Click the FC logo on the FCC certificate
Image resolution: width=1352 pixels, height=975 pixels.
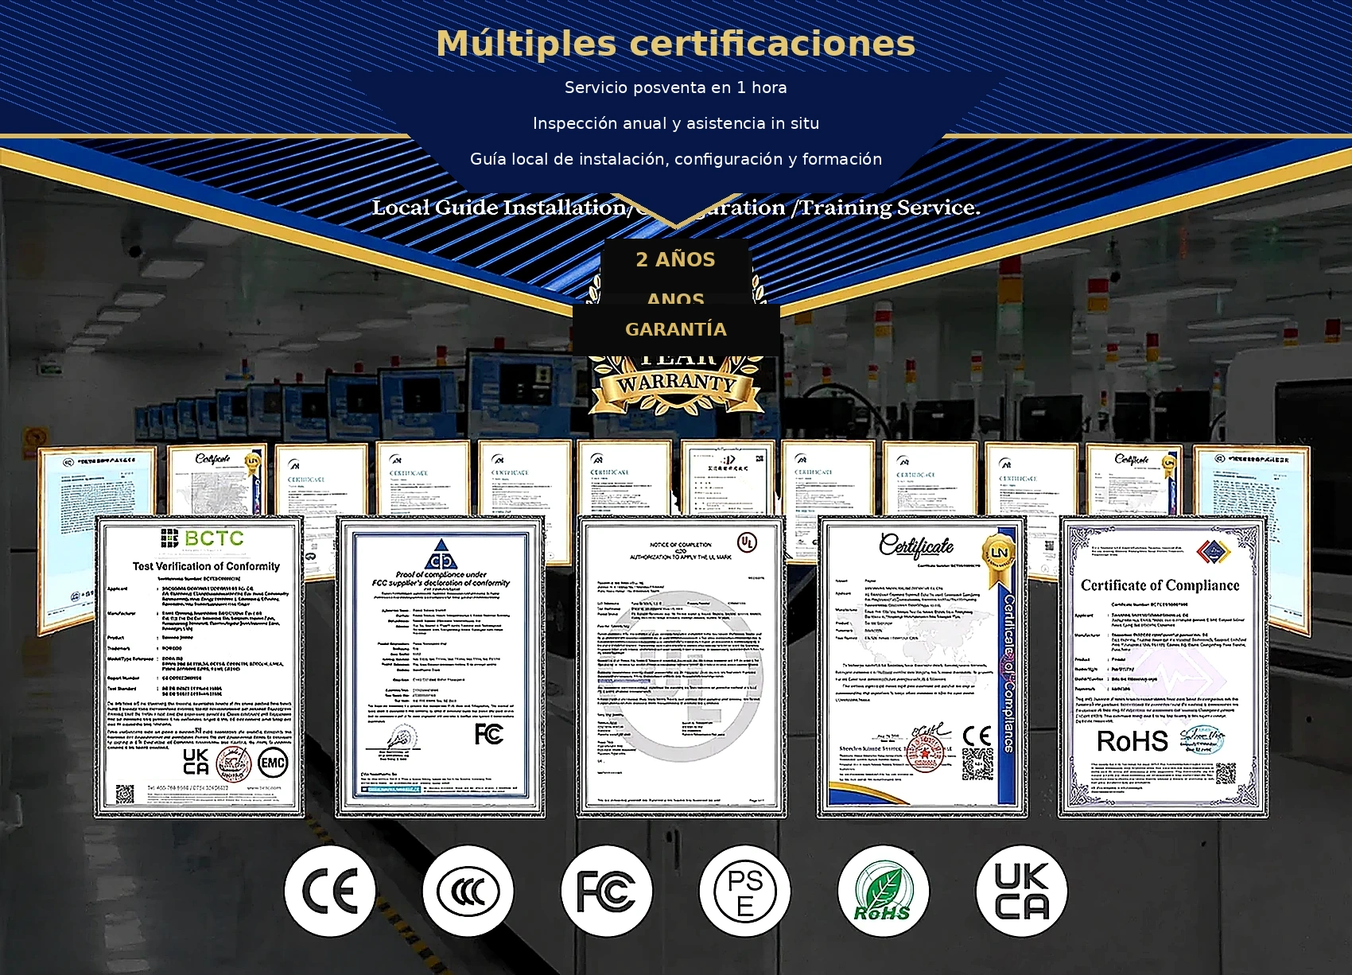coord(488,733)
